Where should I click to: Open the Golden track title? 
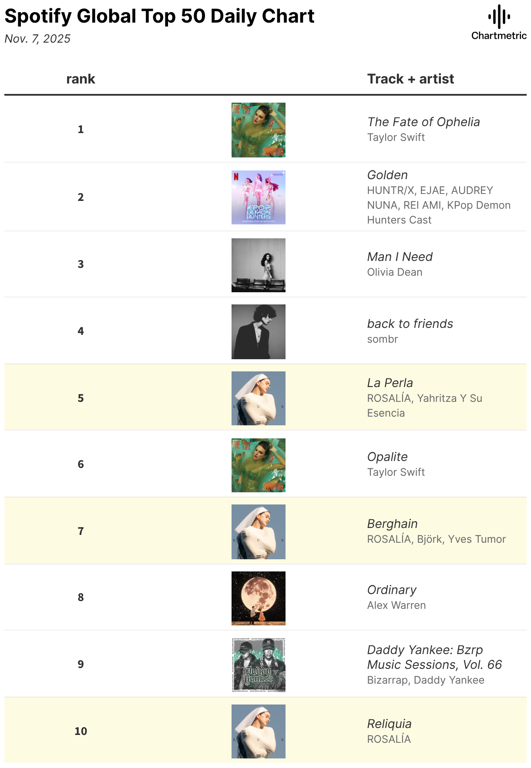point(387,175)
